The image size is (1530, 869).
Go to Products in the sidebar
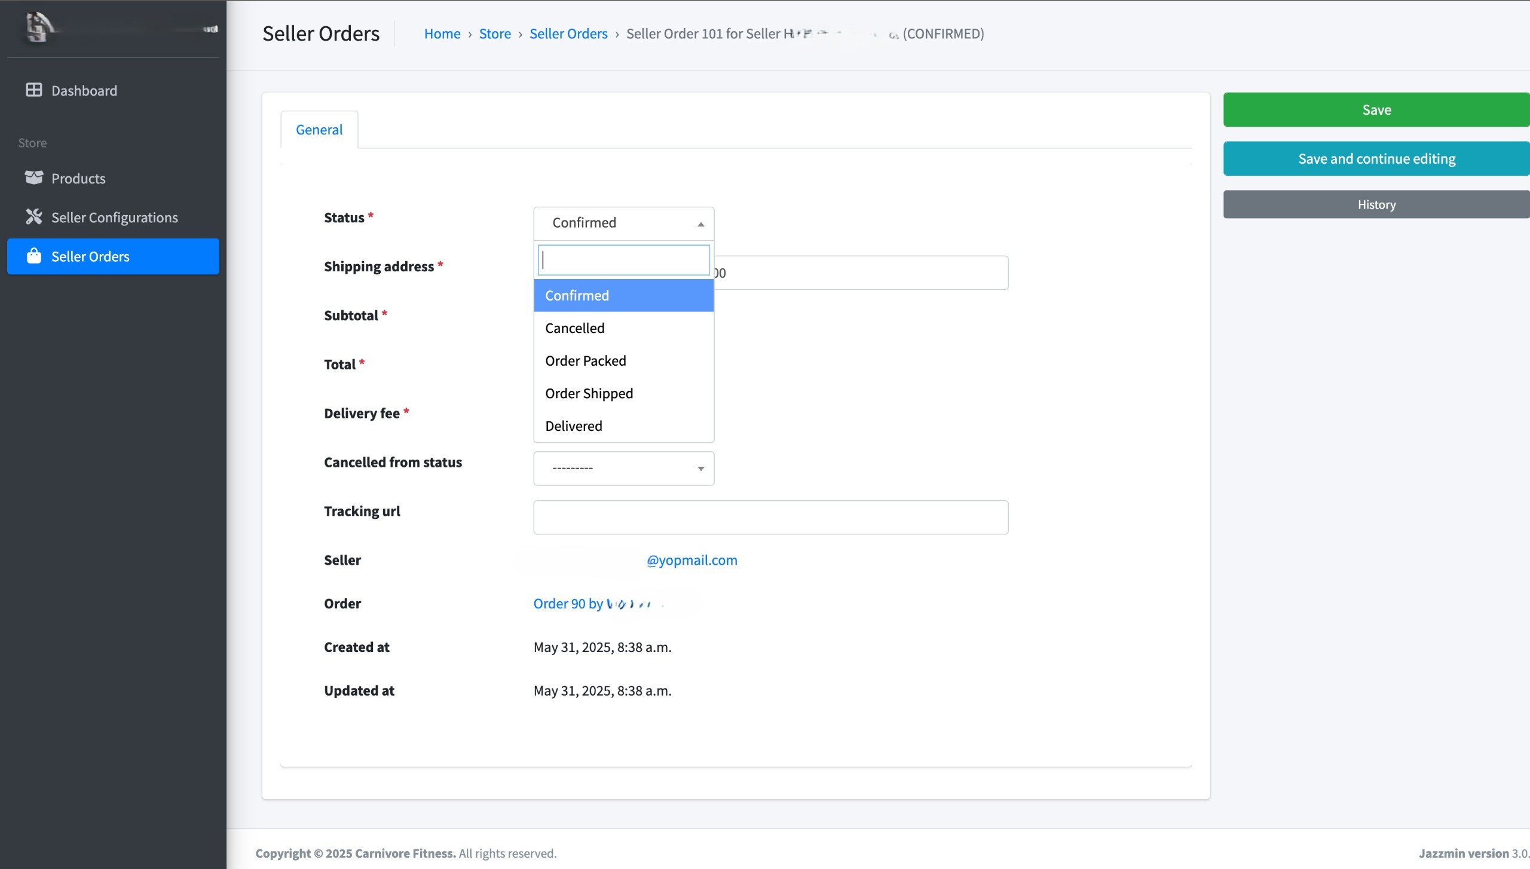[x=113, y=178]
